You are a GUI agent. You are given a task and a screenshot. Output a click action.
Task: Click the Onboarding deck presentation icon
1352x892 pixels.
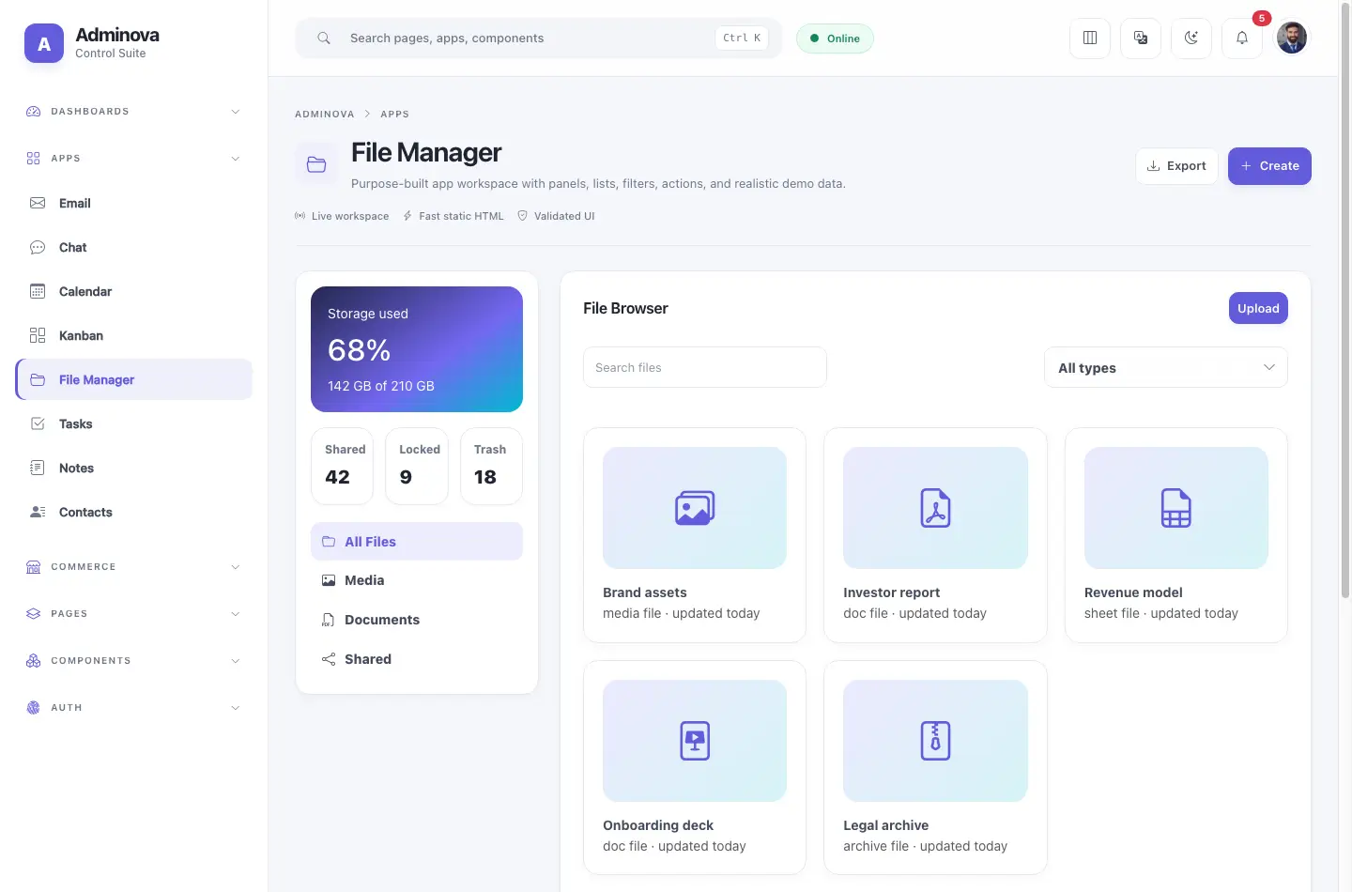[x=695, y=741]
